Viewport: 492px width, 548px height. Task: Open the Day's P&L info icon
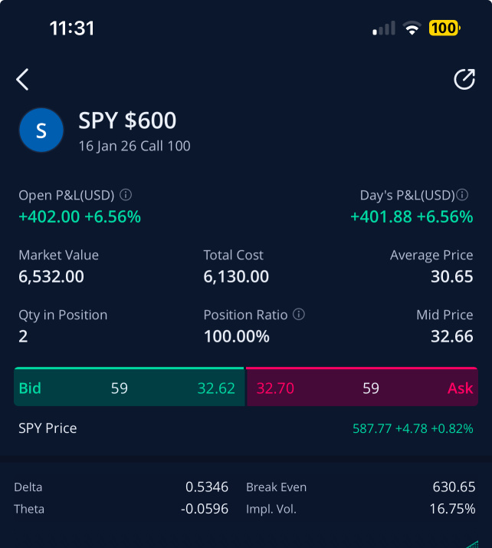click(x=462, y=195)
